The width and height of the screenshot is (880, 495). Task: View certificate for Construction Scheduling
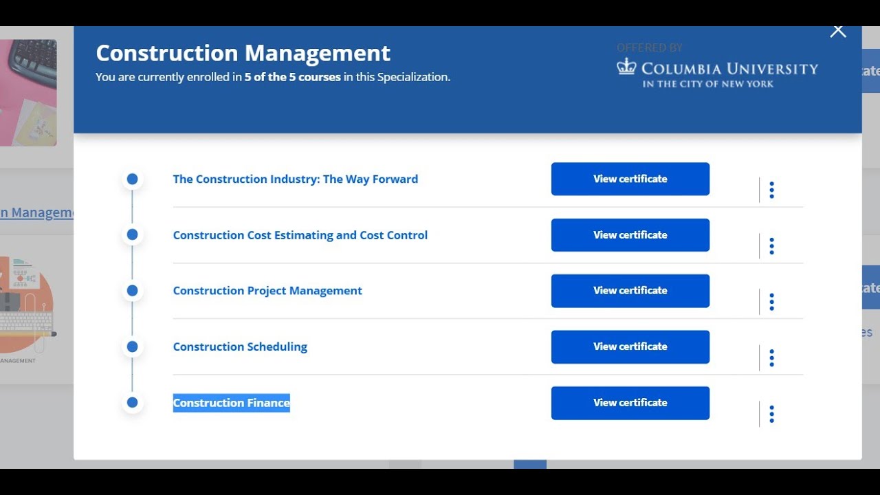pyautogui.click(x=630, y=347)
